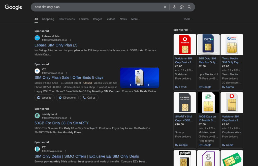
Task: Open SMARTY SIM Only - 40GB link
Action: click(x=184, y=118)
